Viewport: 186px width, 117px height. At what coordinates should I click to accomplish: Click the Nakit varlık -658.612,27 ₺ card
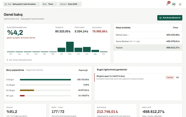161,110
